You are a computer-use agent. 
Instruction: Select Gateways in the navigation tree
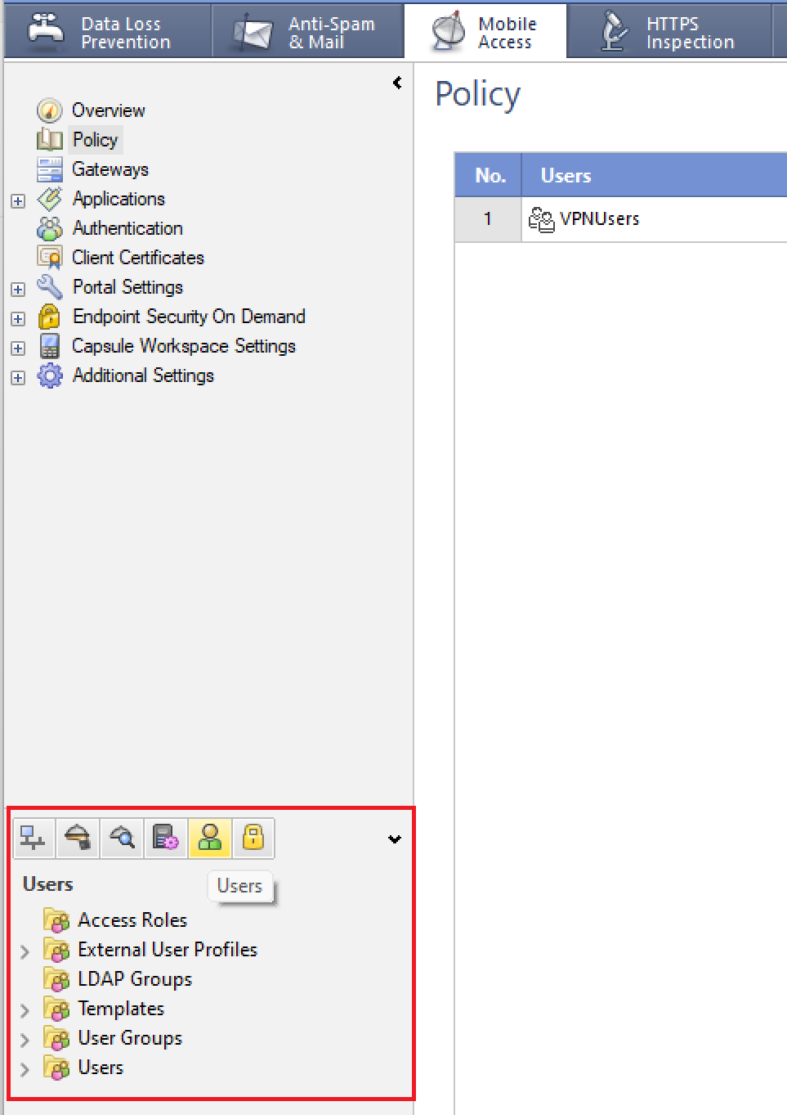pos(110,169)
